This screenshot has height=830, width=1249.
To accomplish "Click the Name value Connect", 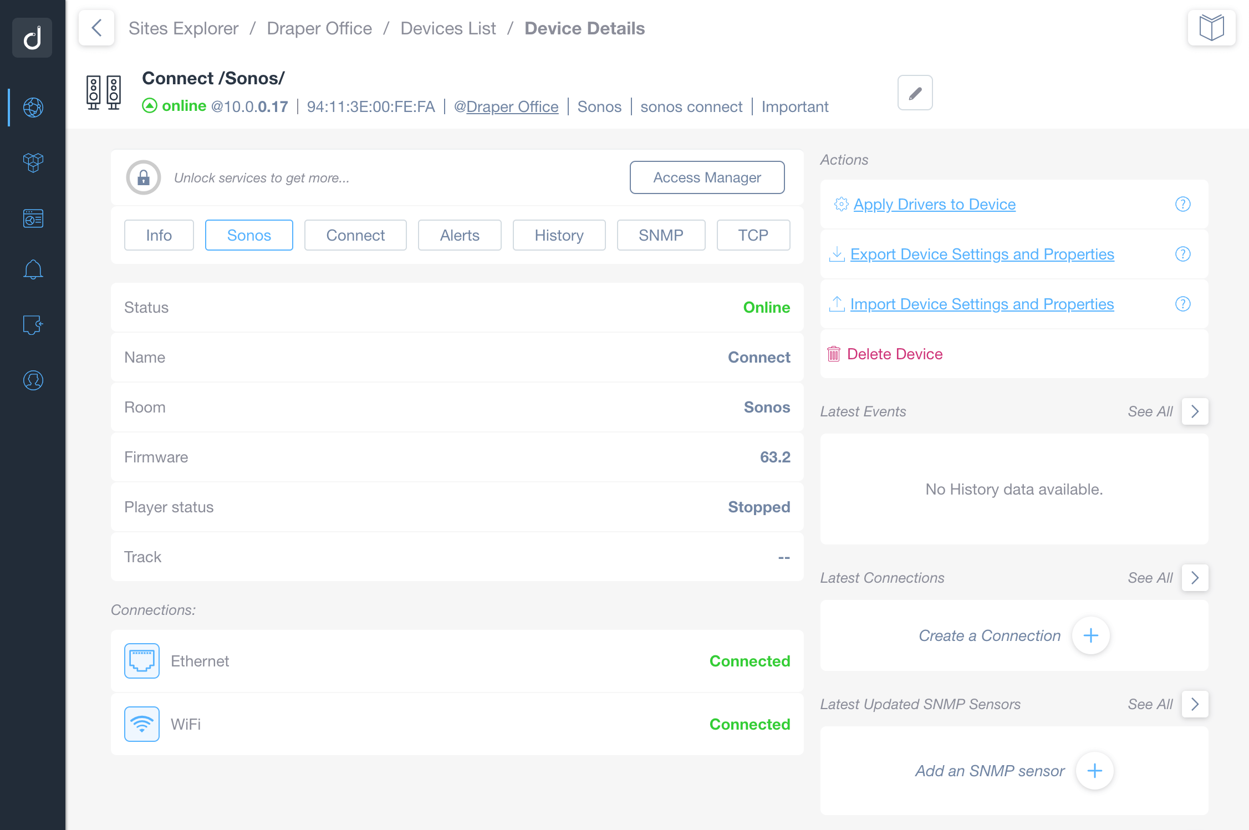I will pyautogui.click(x=759, y=357).
